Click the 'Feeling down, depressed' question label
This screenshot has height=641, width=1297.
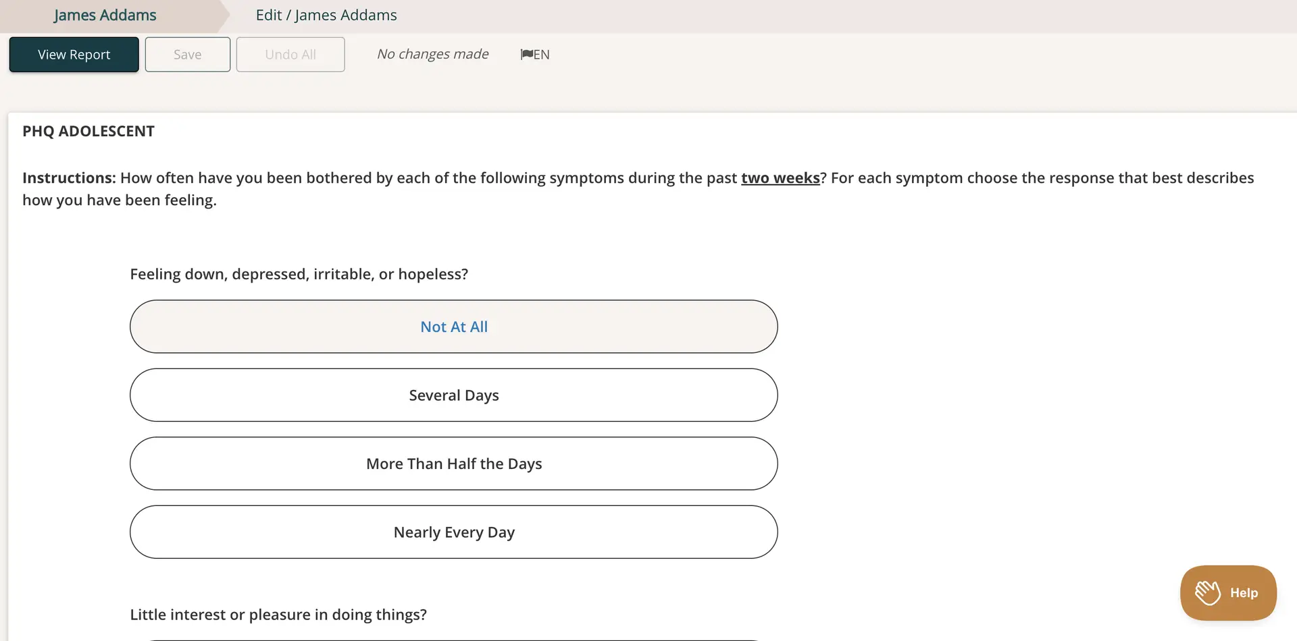[299, 274]
